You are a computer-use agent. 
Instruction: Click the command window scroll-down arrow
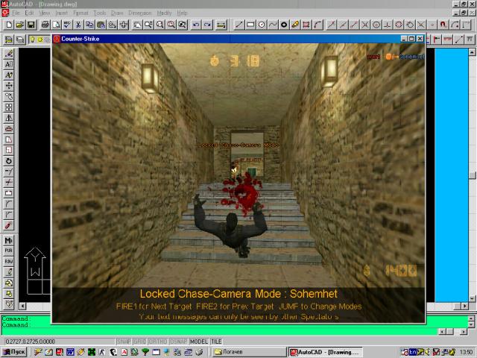pyautogui.click(x=472, y=325)
